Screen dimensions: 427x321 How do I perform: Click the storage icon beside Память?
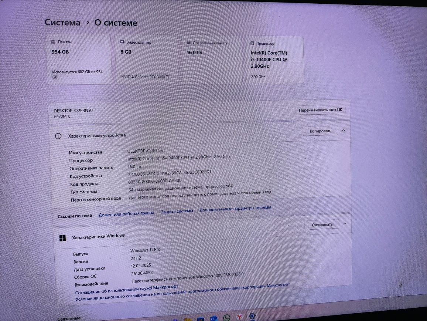tap(53, 42)
